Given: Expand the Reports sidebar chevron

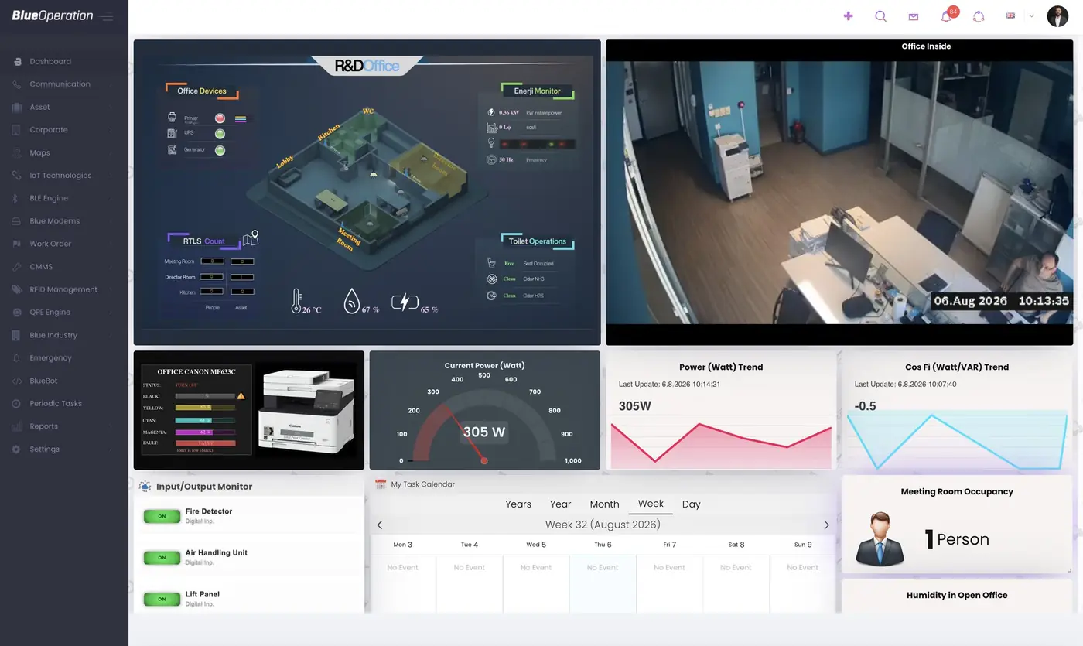Looking at the screenshot, I should click(x=111, y=426).
